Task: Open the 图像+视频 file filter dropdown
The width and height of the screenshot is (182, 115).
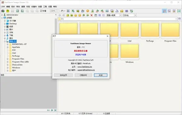Action: [120, 15]
